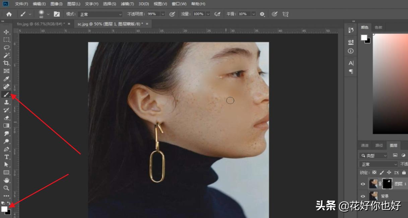
Task: Select the Zoom tool
Action: tap(6, 187)
